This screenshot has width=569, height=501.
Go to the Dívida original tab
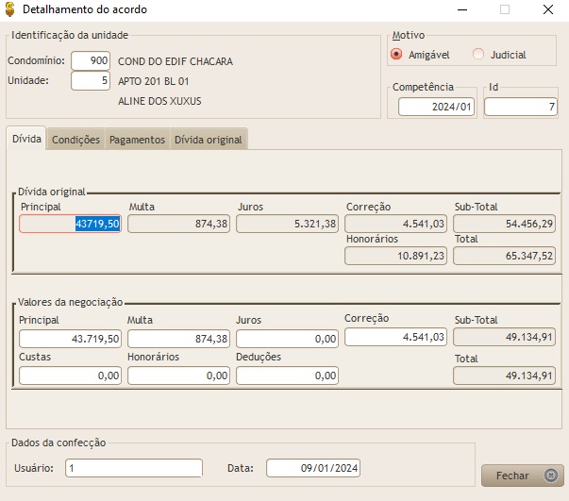pyautogui.click(x=208, y=140)
